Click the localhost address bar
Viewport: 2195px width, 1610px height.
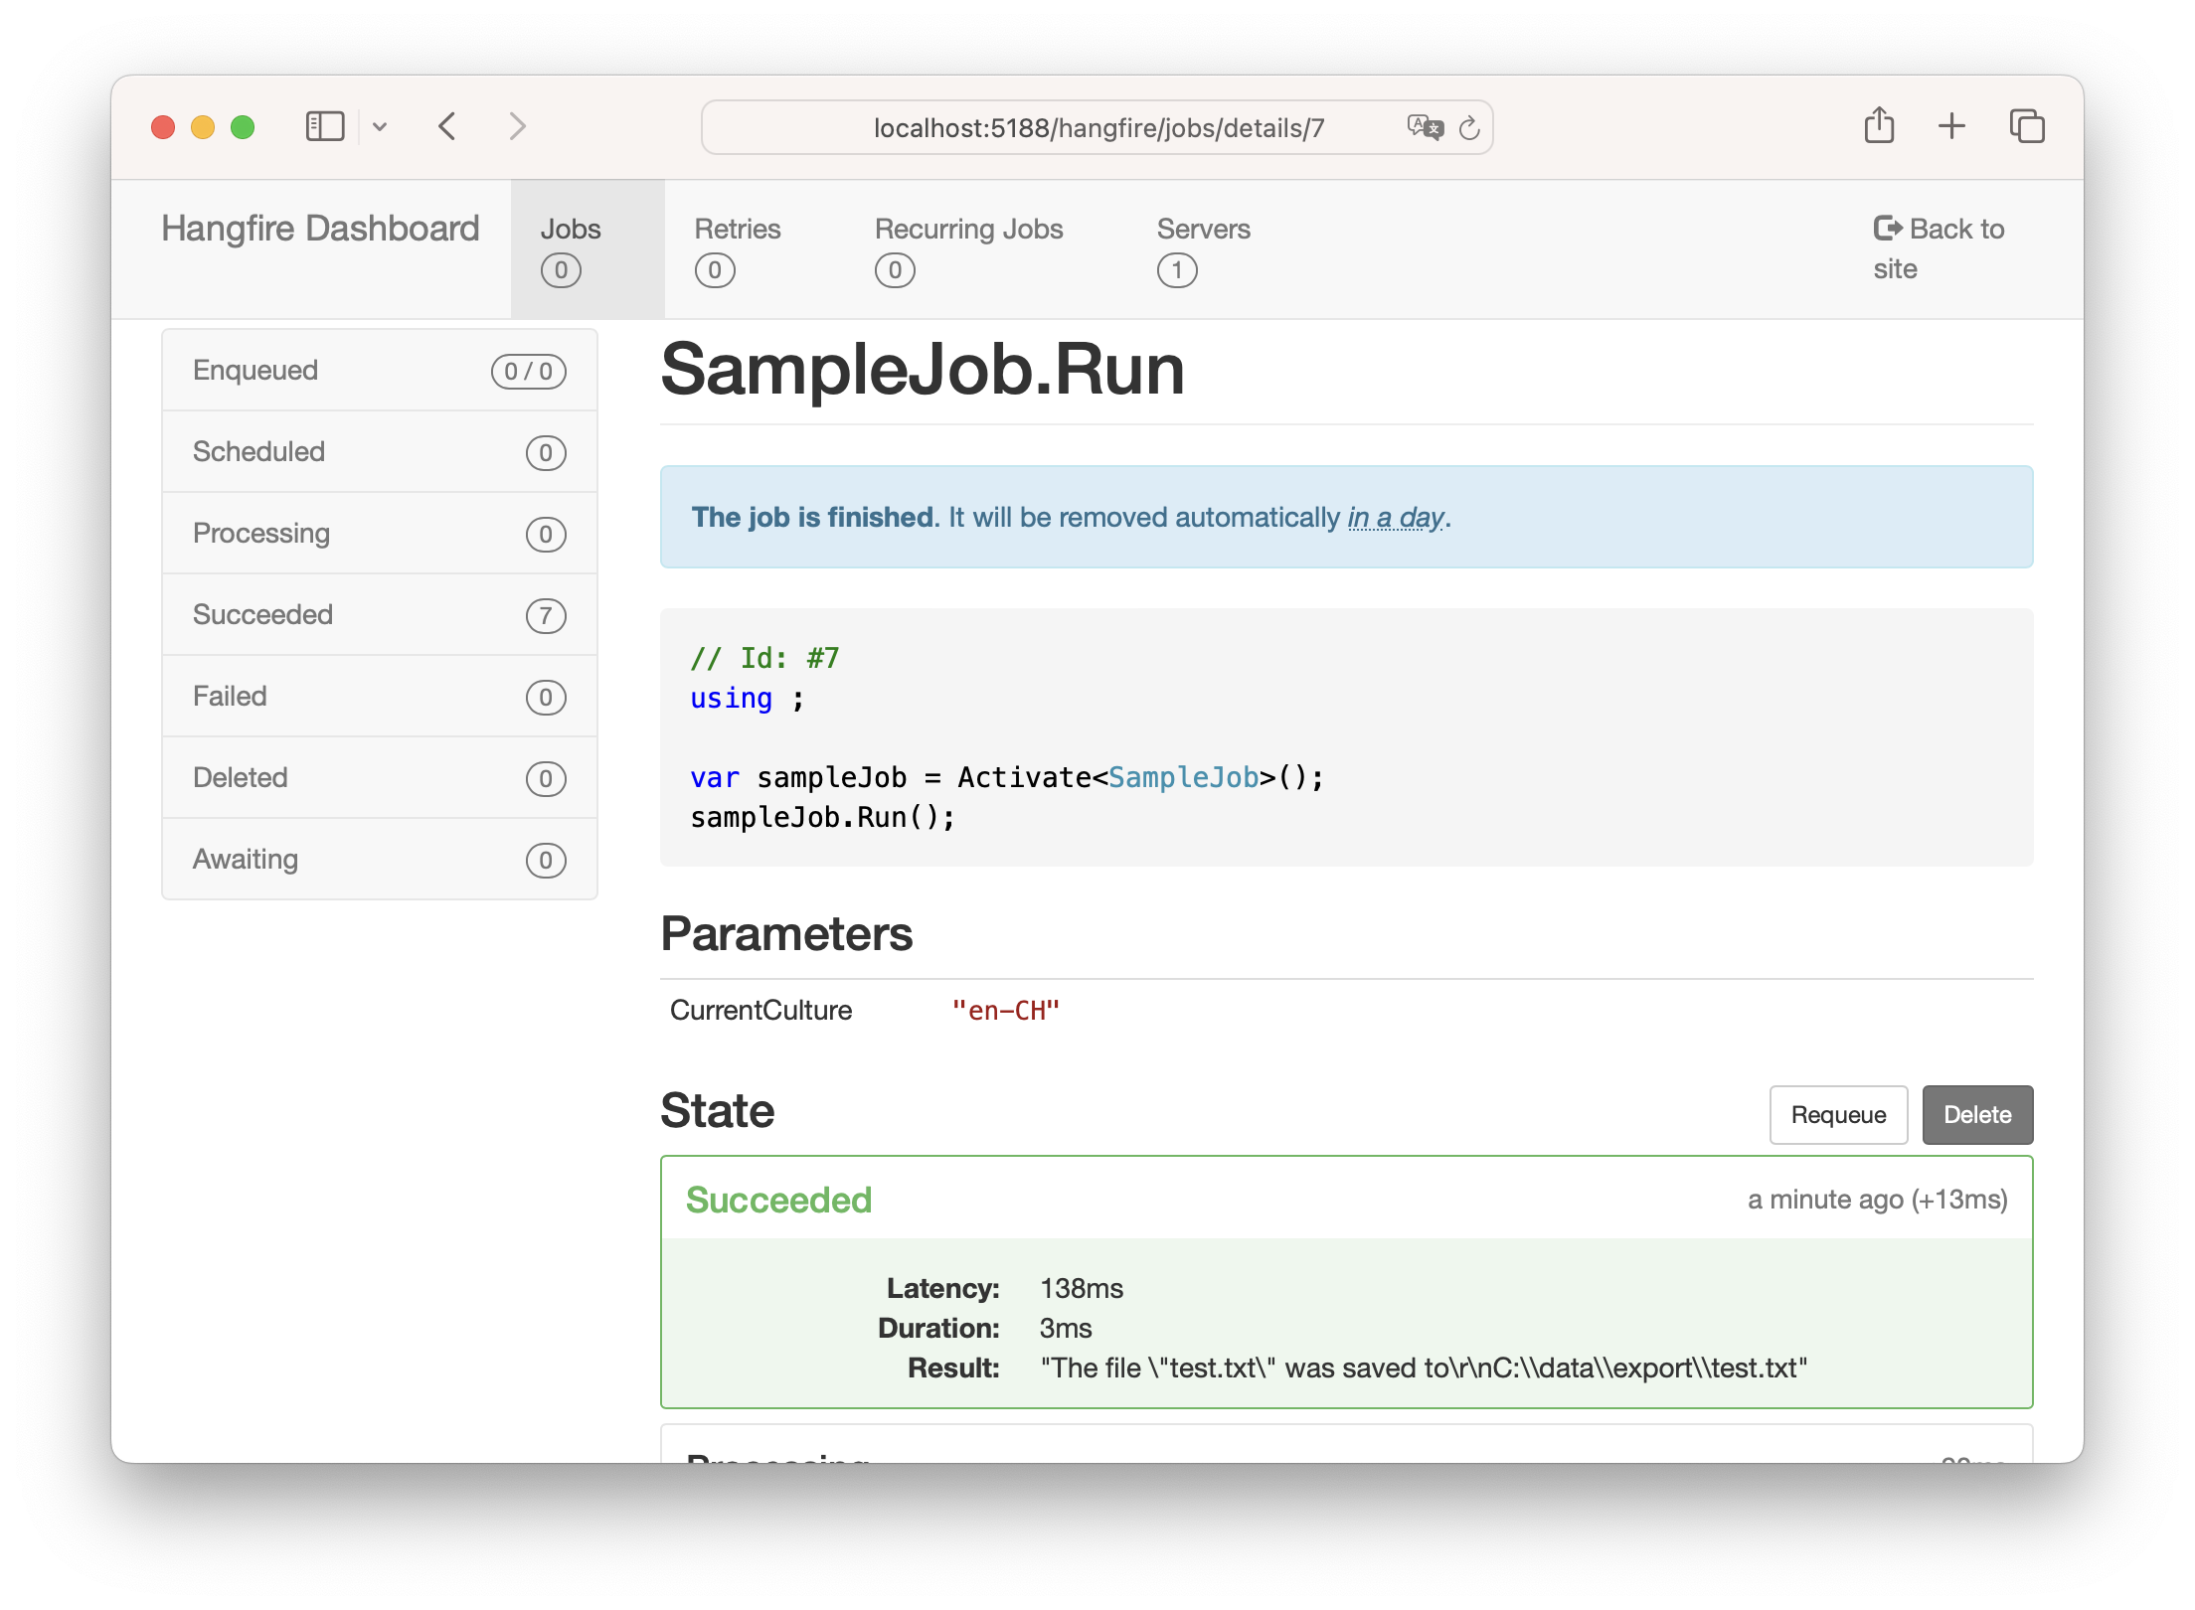1098,128
